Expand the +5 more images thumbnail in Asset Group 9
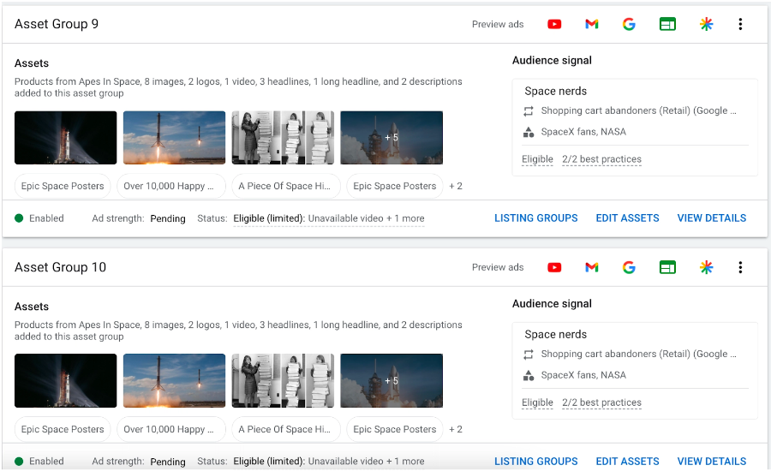Image resolution: width=771 pixels, height=471 pixels. click(x=391, y=137)
